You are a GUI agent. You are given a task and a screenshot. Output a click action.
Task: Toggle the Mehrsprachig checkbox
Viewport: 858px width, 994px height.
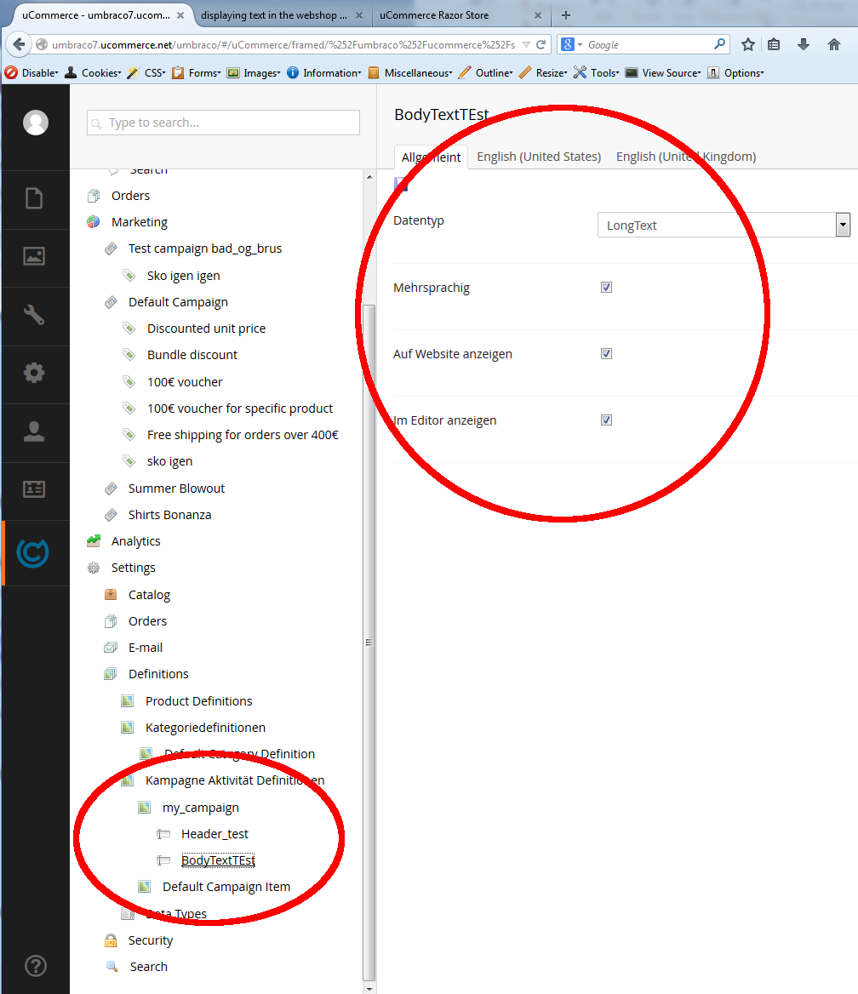pos(606,287)
